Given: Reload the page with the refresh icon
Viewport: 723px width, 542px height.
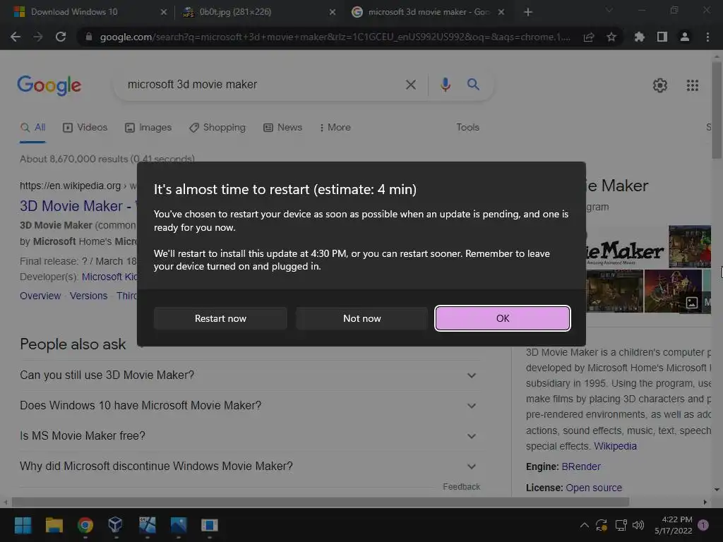Looking at the screenshot, I should point(61,37).
